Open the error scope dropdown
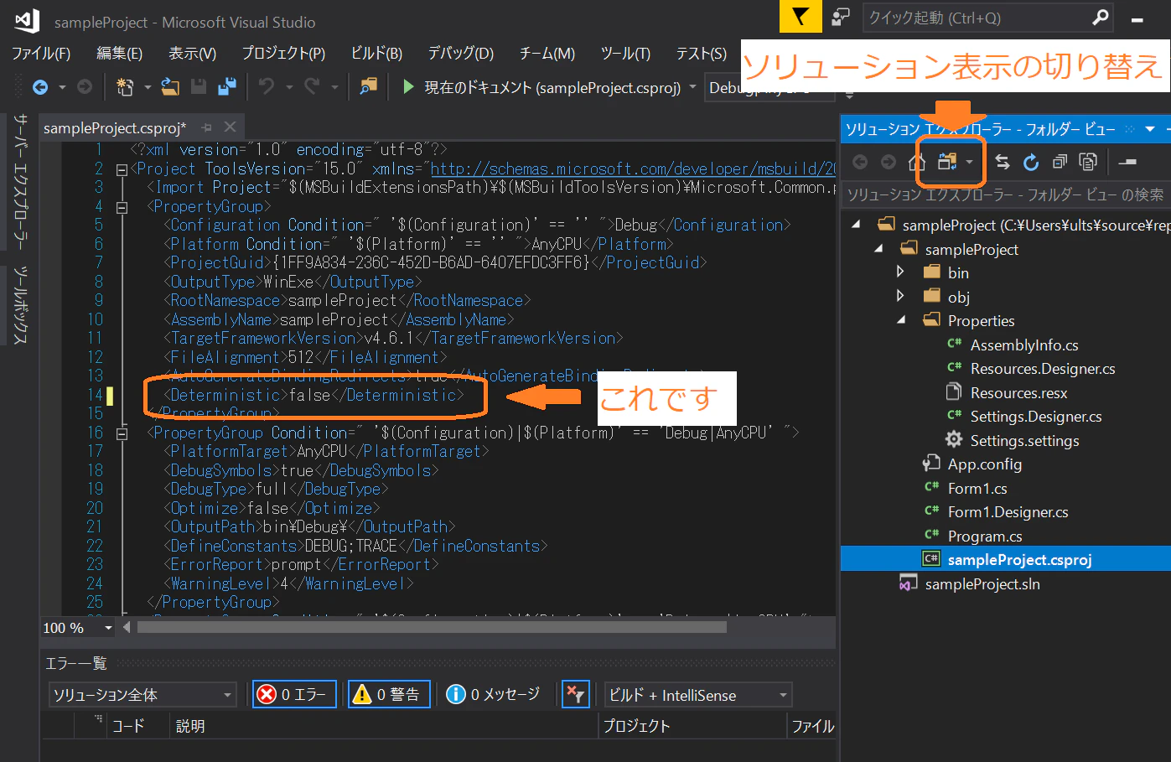This screenshot has height=762, width=1171. point(142,695)
